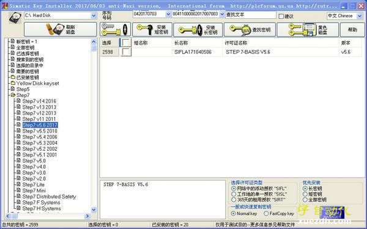367x229 pixels.
Task: Click tree horizontal scrollbar right arrow
Action: tap(87, 216)
